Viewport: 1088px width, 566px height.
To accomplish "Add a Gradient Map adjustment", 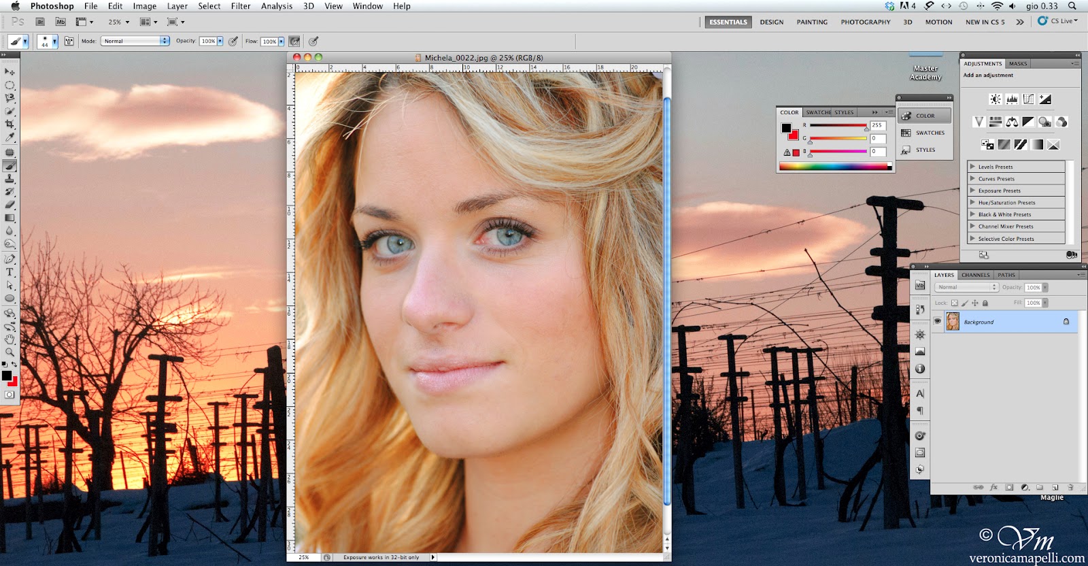I will (1037, 144).
